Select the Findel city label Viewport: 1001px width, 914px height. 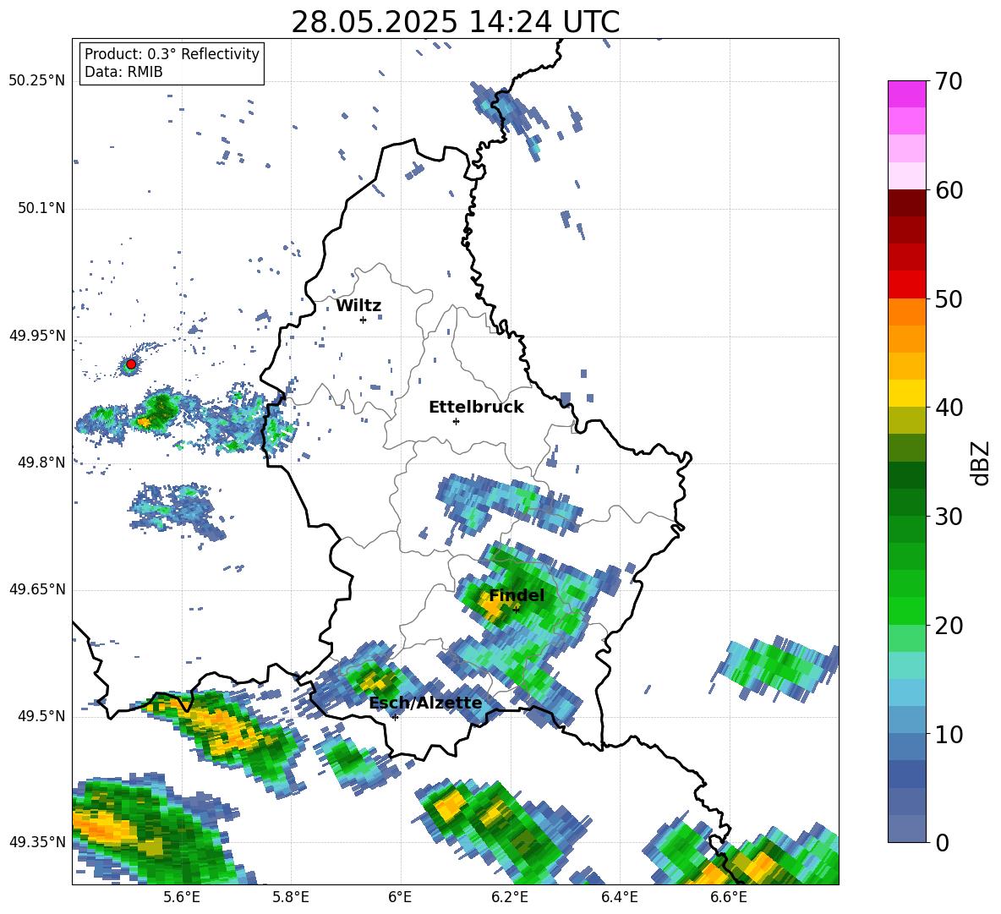[x=517, y=595]
